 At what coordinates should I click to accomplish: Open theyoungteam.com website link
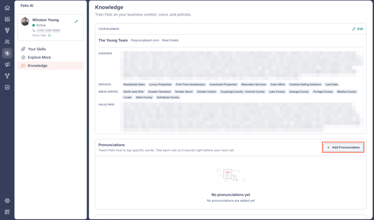(145, 40)
